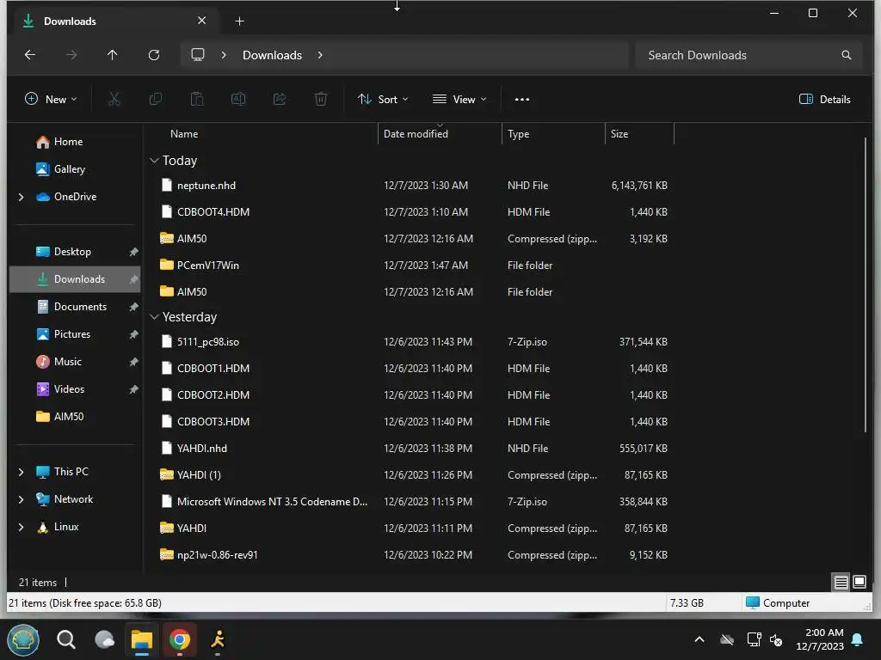Click the Delete trash icon
881x660 pixels.
pyautogui.click(x=321, y=100)
